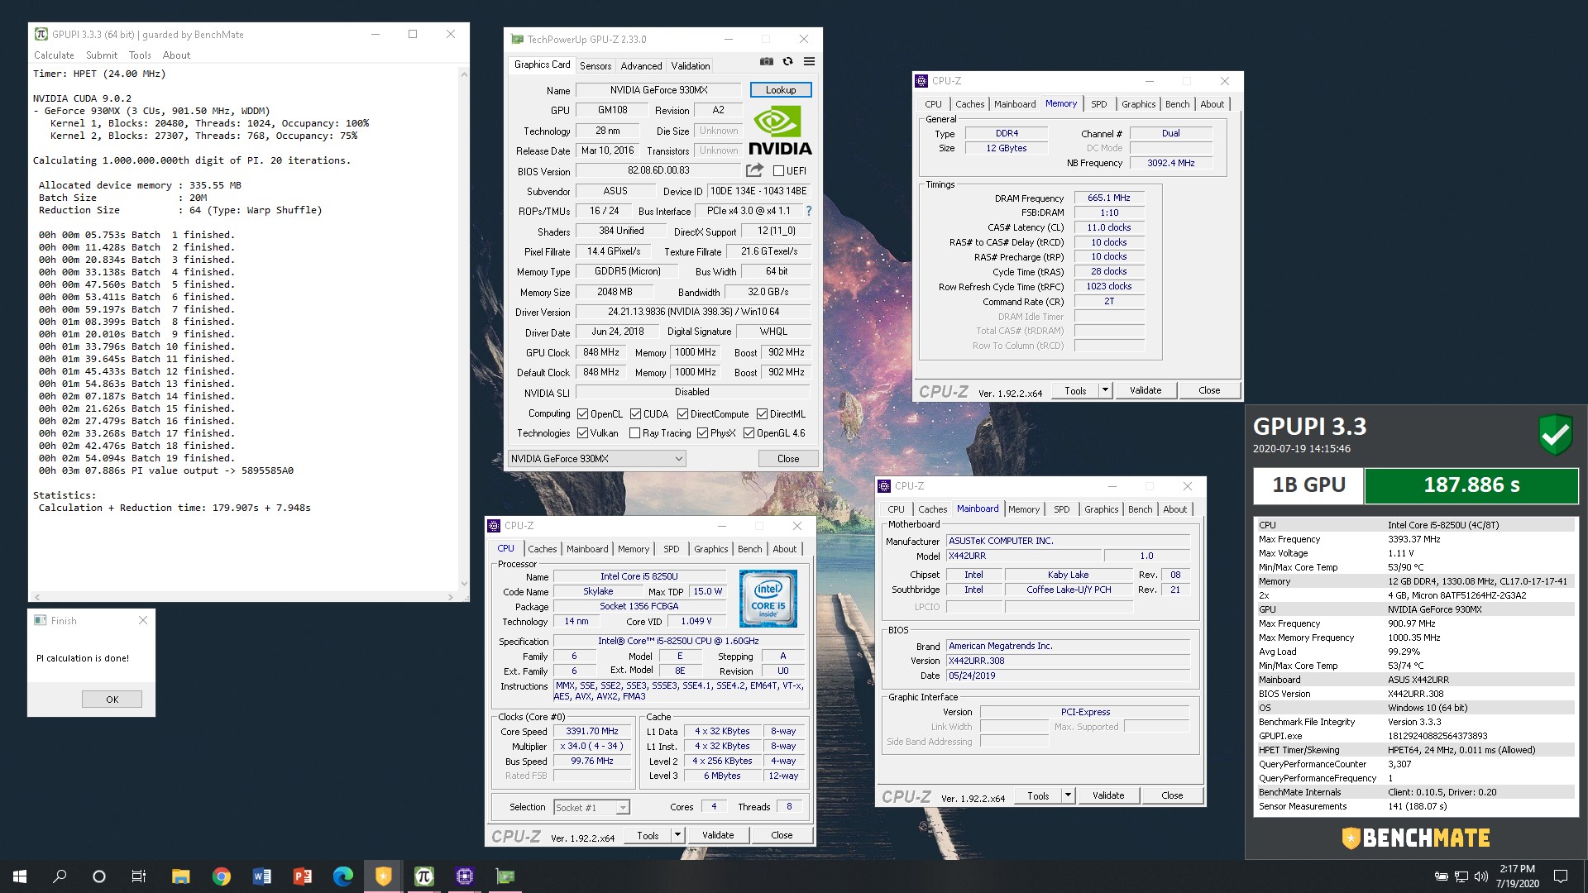1588x893 pixels.
Task: Open Task View on taskbar
Action: point(139,876)
